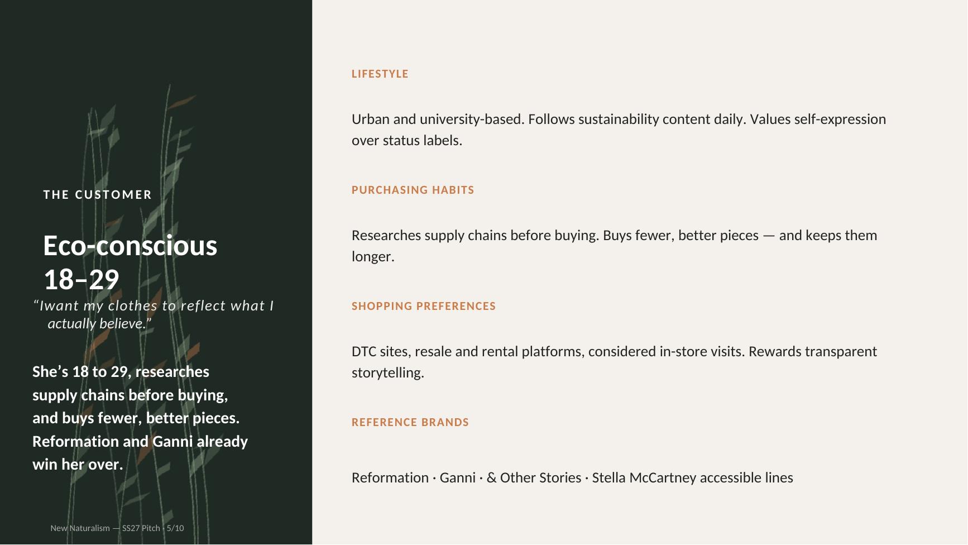
Task: Select Ganni in the reference brands line
Action: (x=458, y=478)
